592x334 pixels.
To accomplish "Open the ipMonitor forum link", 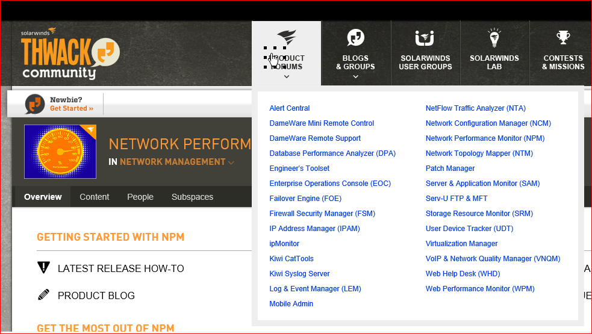I will 284,244.
